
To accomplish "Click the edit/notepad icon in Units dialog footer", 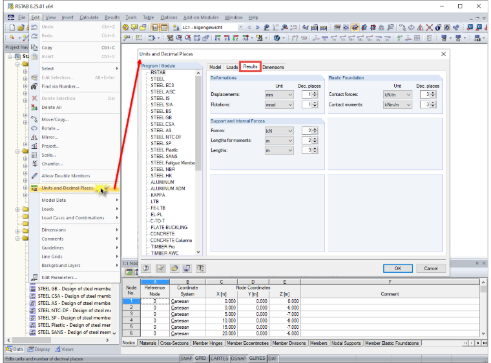I will [x=161, y=268].
